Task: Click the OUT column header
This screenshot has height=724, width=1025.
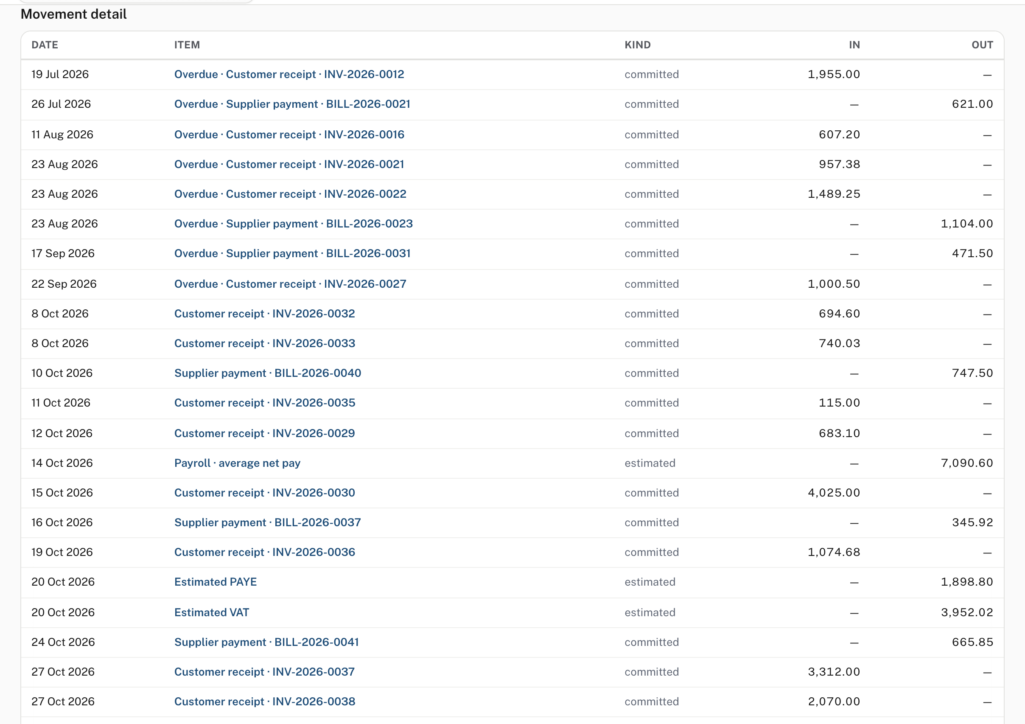Action: (982, 45)
